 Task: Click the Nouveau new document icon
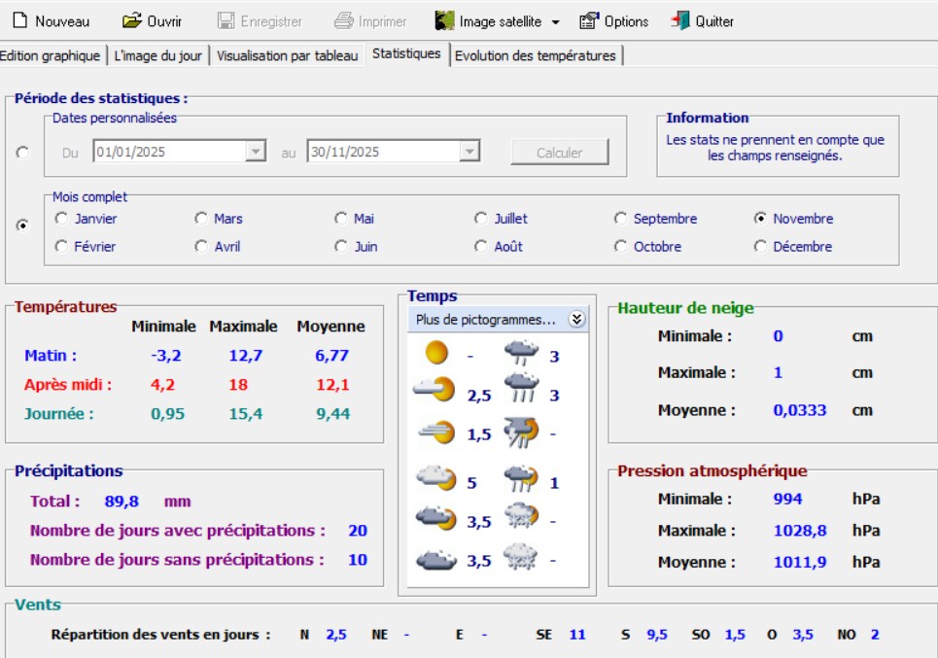(19, 20)
